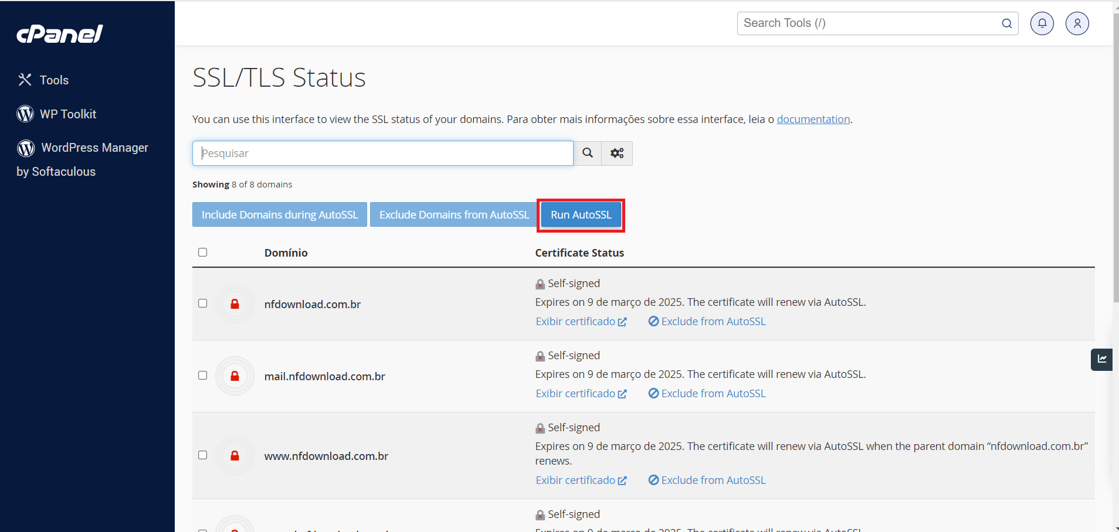Click the magnifier in Search Tools box
This screenshot has width=1119, height=532.
1007,23
